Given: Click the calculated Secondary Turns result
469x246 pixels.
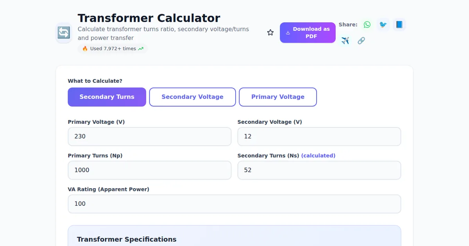Looking at the screenshot, I should [319, 170].
